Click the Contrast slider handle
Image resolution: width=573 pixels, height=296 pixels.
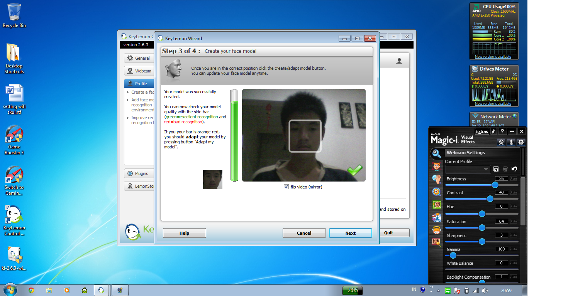[490, 199]
